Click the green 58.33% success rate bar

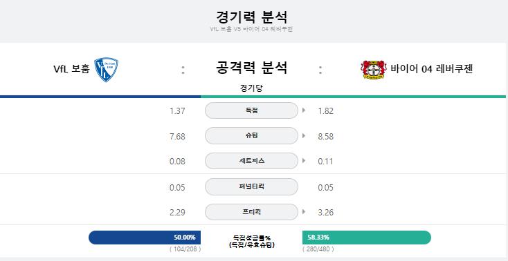pos(367,238)
